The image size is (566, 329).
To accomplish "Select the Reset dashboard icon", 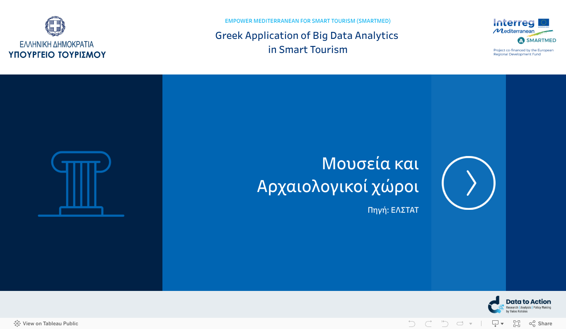I will click(x=444, y=323).
